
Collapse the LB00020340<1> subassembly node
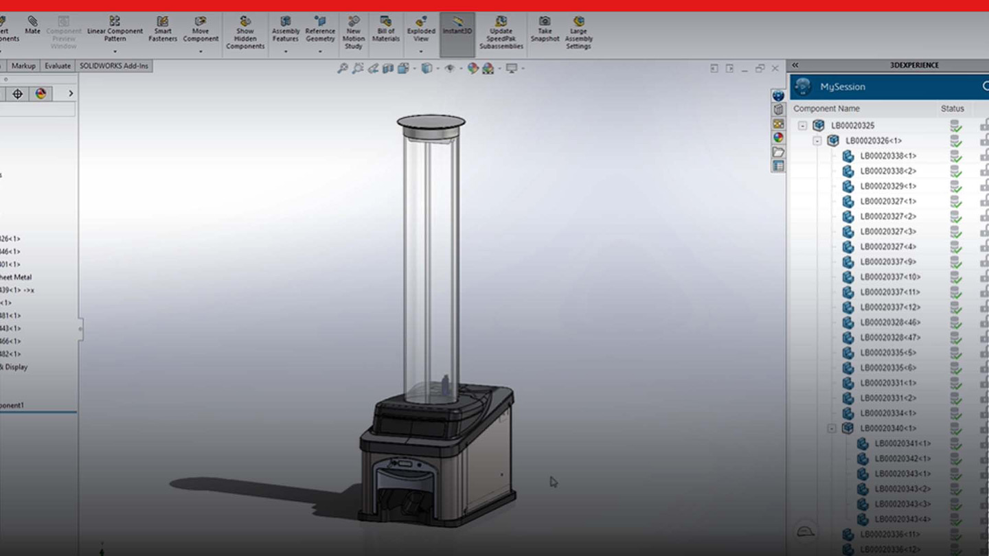[x=832, y=428]
